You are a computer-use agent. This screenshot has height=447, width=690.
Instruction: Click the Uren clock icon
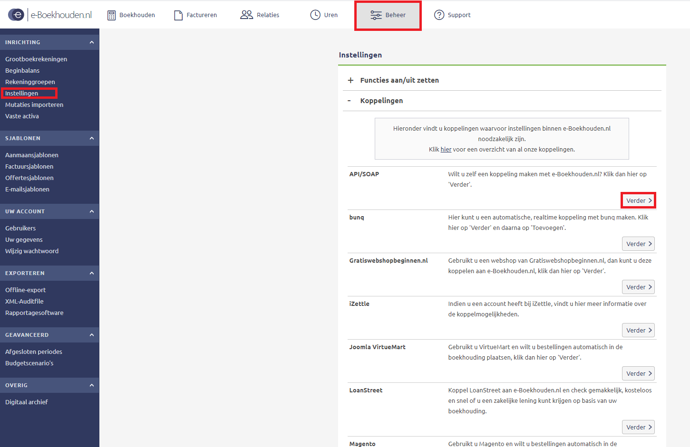pyautogui.click(x=315, y=15)
